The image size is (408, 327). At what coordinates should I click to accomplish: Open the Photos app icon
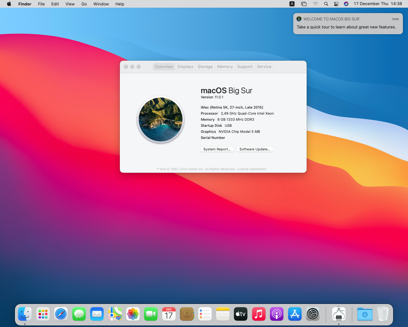click(133, 314)
